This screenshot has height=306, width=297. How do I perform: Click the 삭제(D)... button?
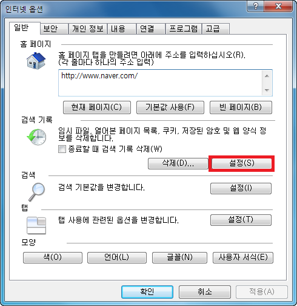tap(178, 163)
